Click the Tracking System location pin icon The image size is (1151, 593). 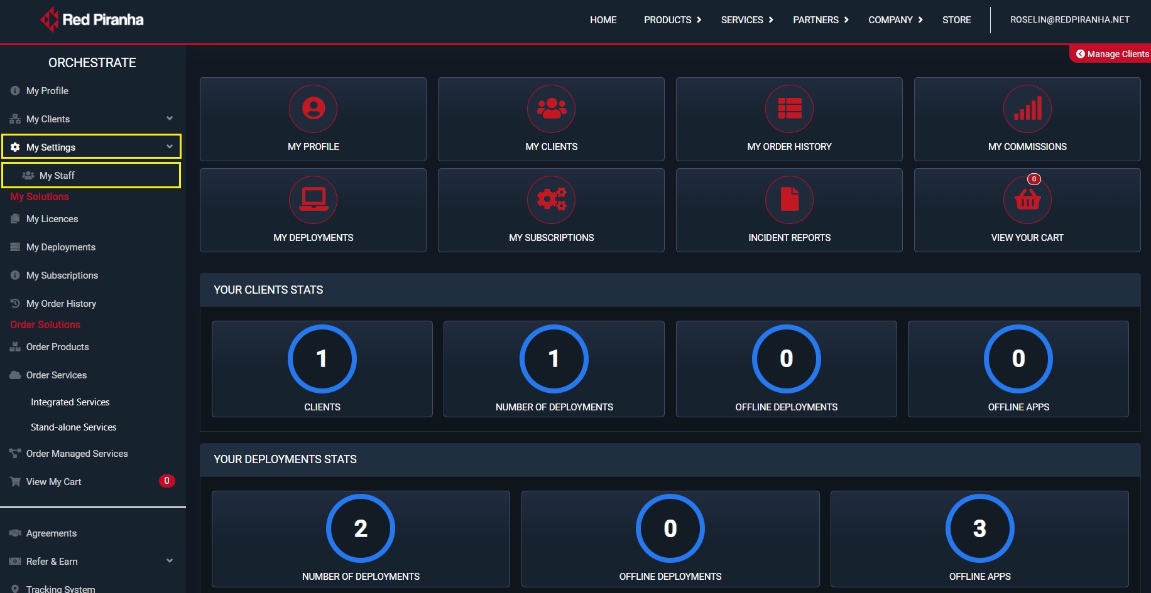[x=15, y=589]
